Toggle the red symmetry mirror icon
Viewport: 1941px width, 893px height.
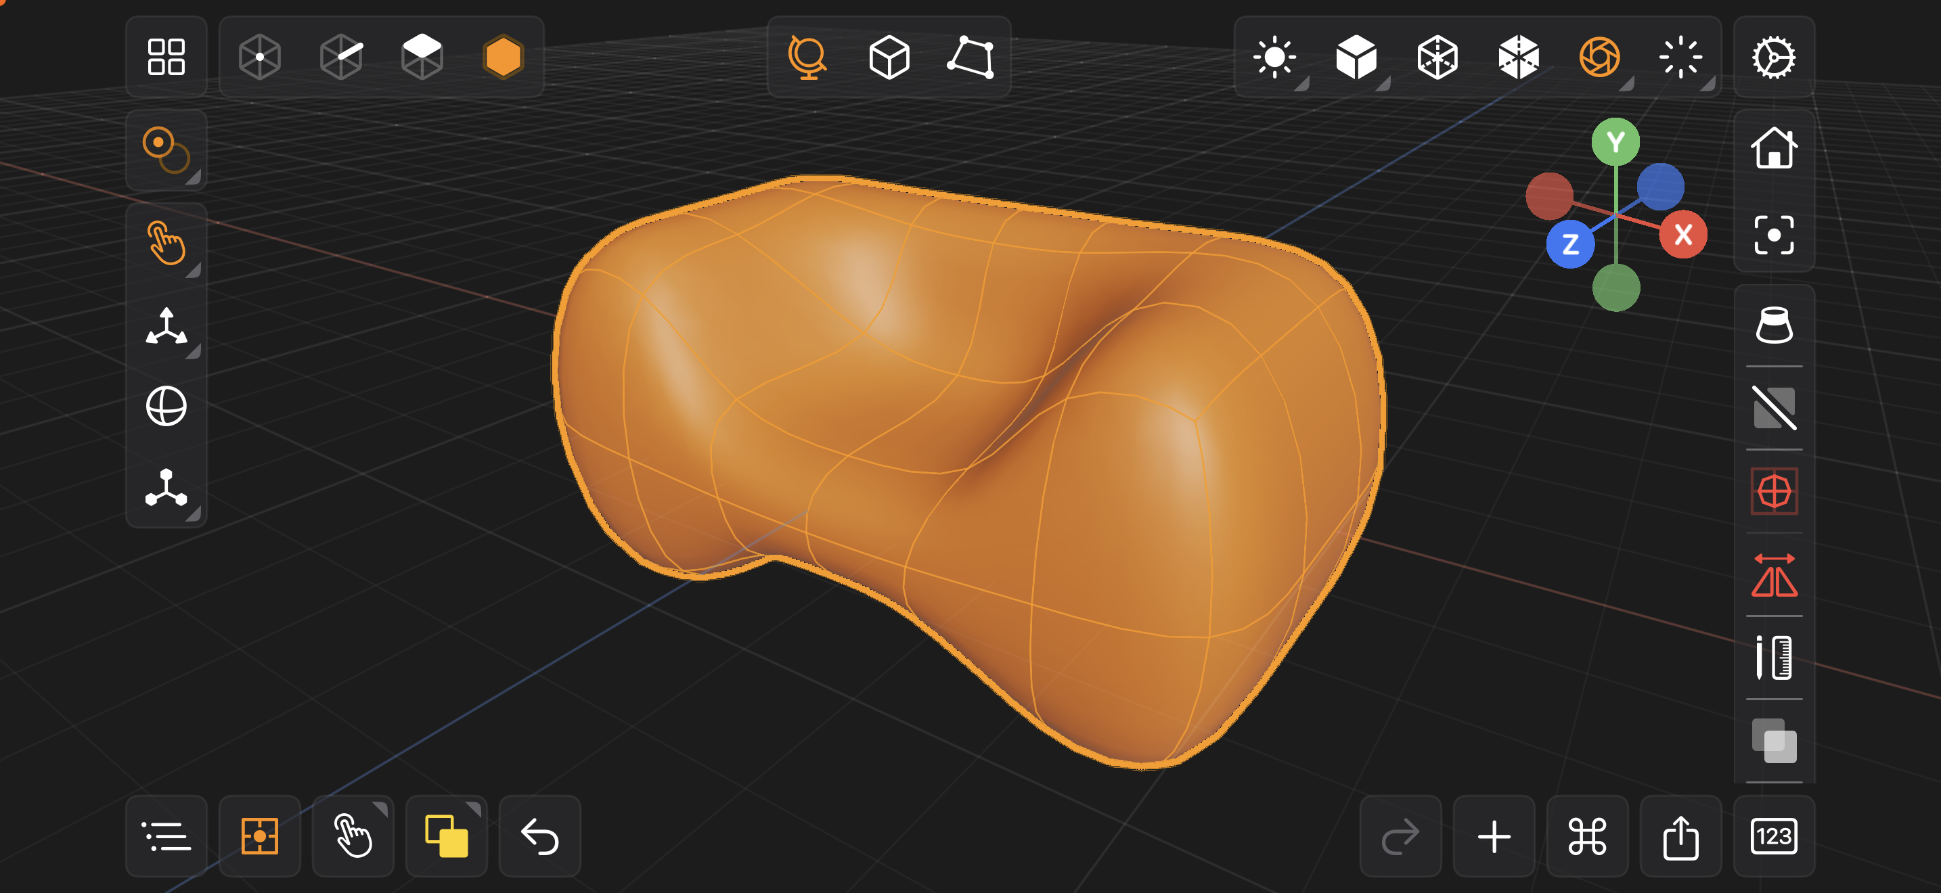click(1774, 575)
